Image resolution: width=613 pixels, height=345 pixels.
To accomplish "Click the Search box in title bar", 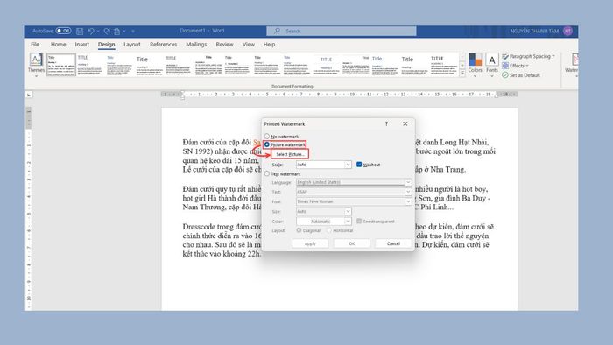I will coord(342,31).
